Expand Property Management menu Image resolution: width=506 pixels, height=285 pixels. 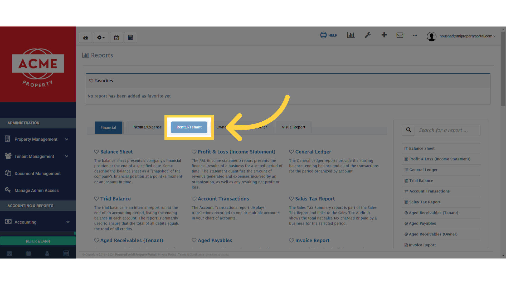coord(38,139)
